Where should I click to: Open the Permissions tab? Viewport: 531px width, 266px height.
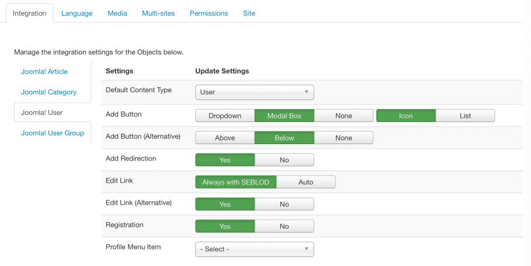click(x=209, y=13)
